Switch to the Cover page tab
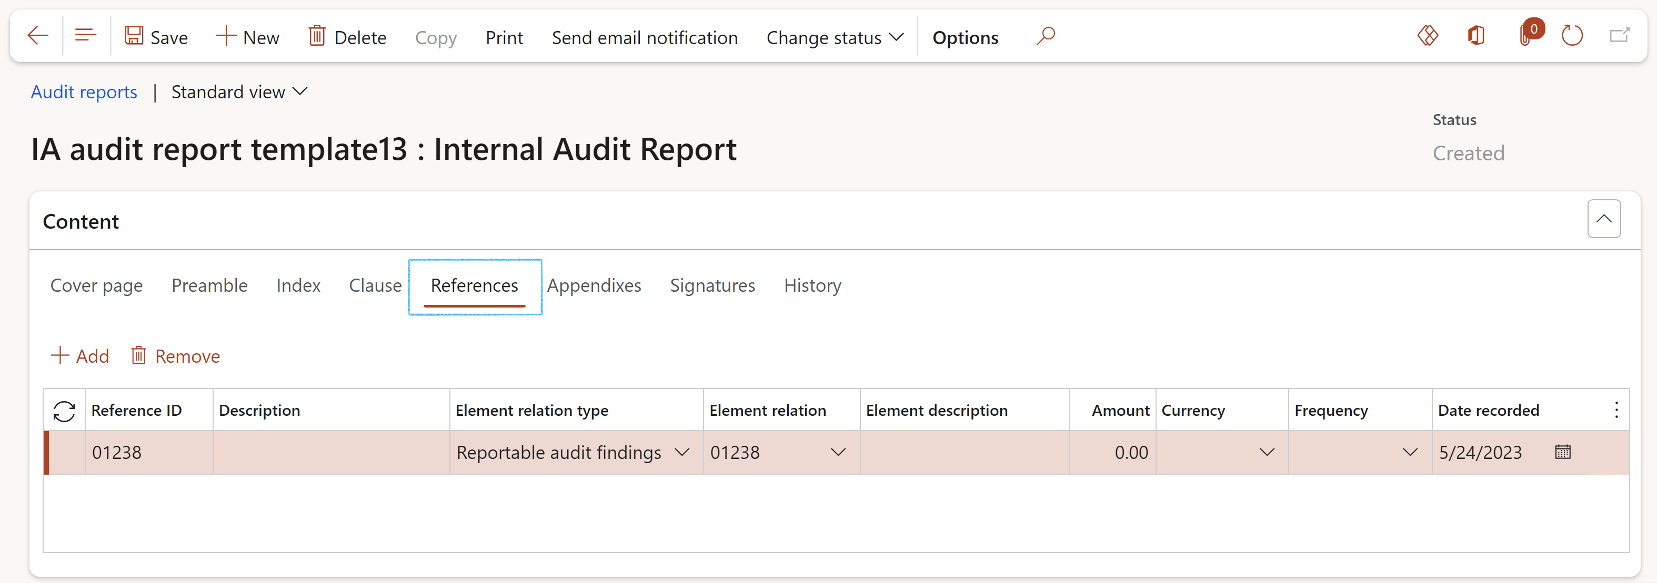The height and width of the screenshot is (583, 1657). click(x=96, y=285)
